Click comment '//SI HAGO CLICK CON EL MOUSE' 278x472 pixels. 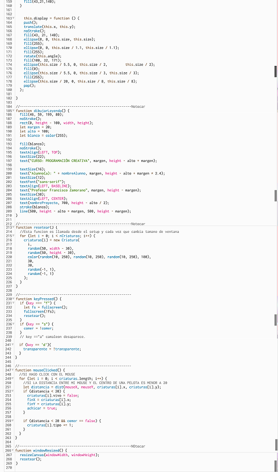point(47,374)
